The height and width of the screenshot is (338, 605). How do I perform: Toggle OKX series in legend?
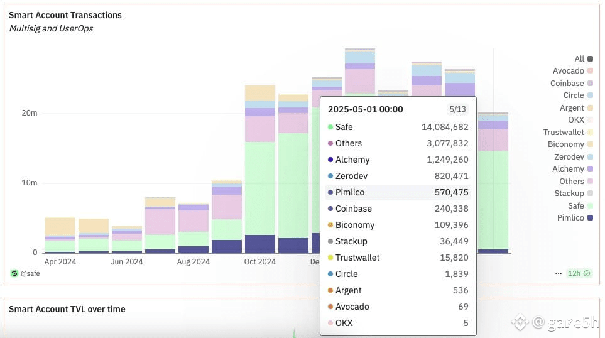point(580,119)
